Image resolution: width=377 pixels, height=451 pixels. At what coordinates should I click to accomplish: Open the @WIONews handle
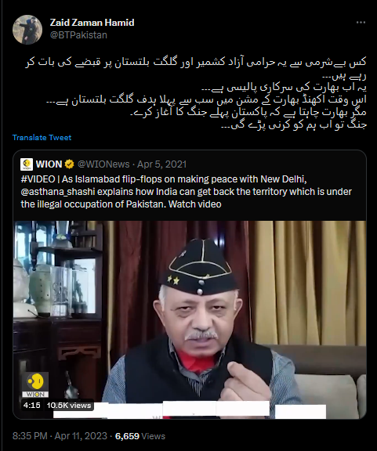[103, 164]
